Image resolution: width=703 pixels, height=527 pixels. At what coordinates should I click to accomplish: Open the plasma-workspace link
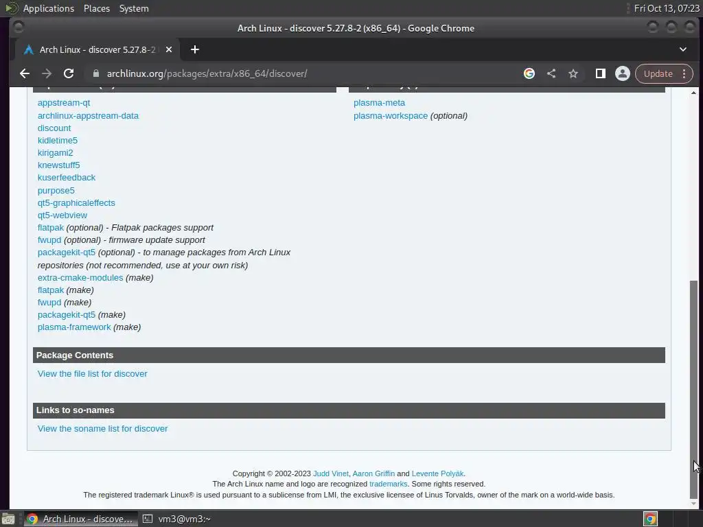391,115
